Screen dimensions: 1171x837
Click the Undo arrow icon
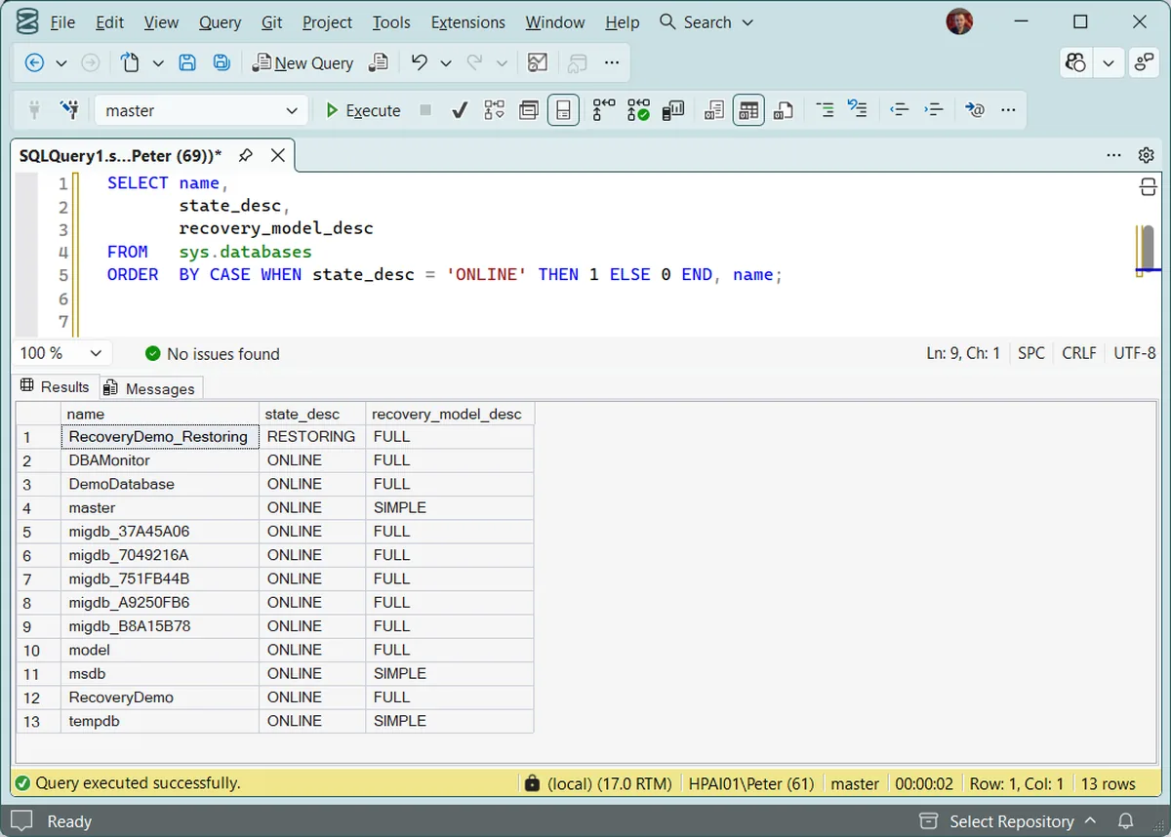(420, 62)
